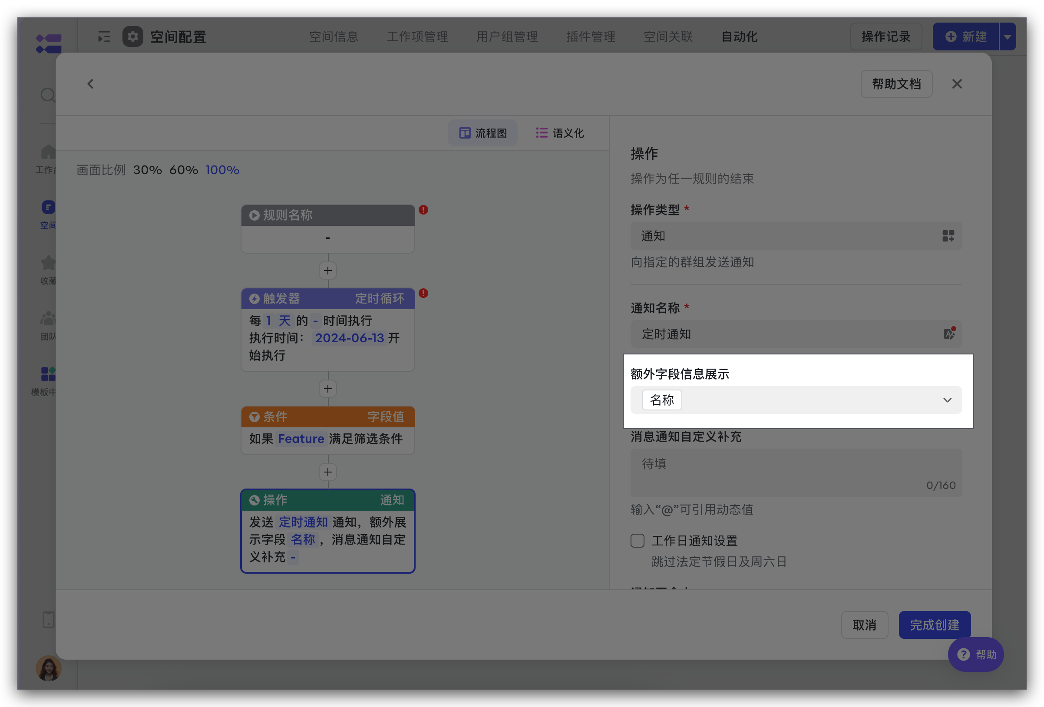Screen dimensions: 1044x707
Task: Open the 模板中心 sidebar icon
Action: tap(48, 374)
